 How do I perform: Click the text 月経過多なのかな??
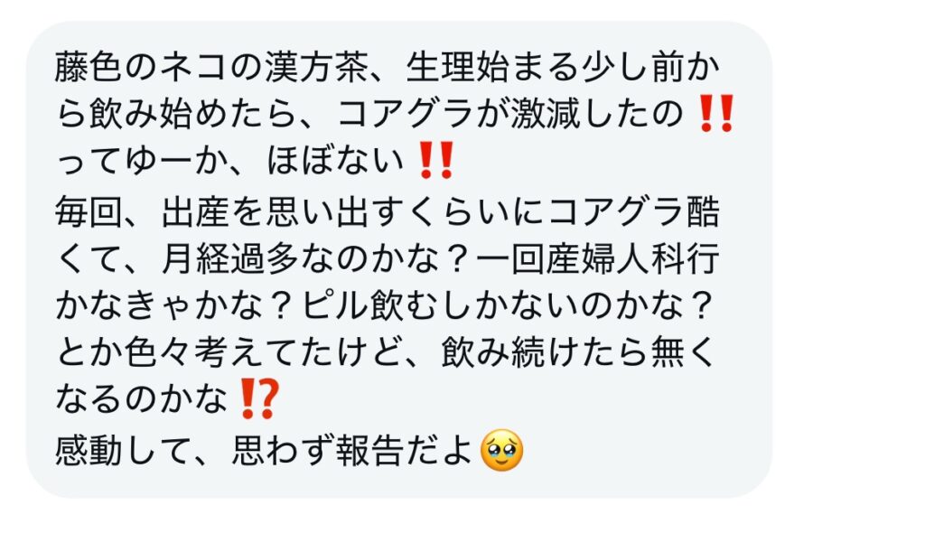coord(315,258)
